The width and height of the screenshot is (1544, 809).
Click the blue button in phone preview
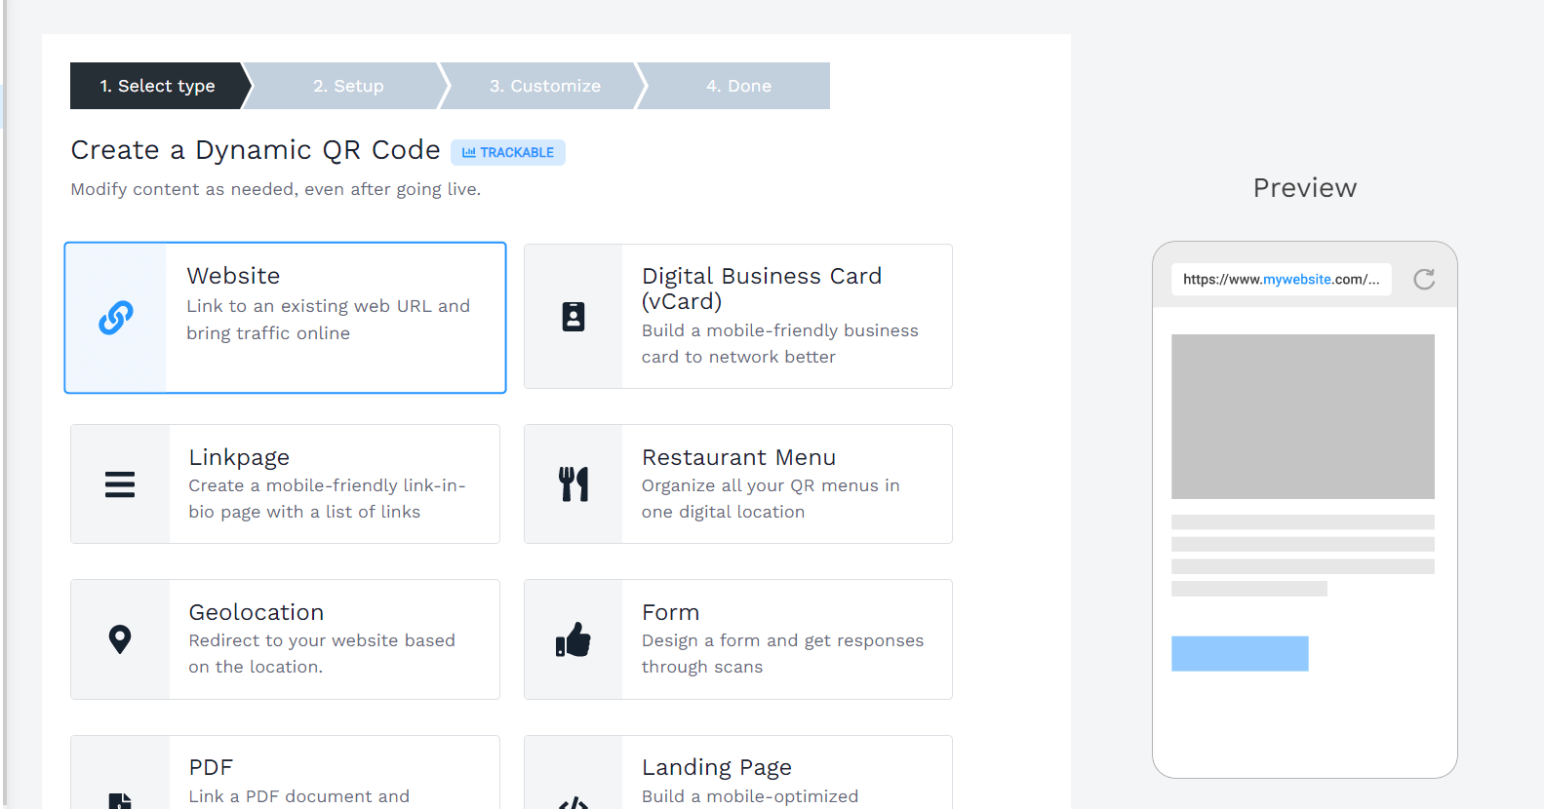pyautogui.click(x=1240, y=653)
